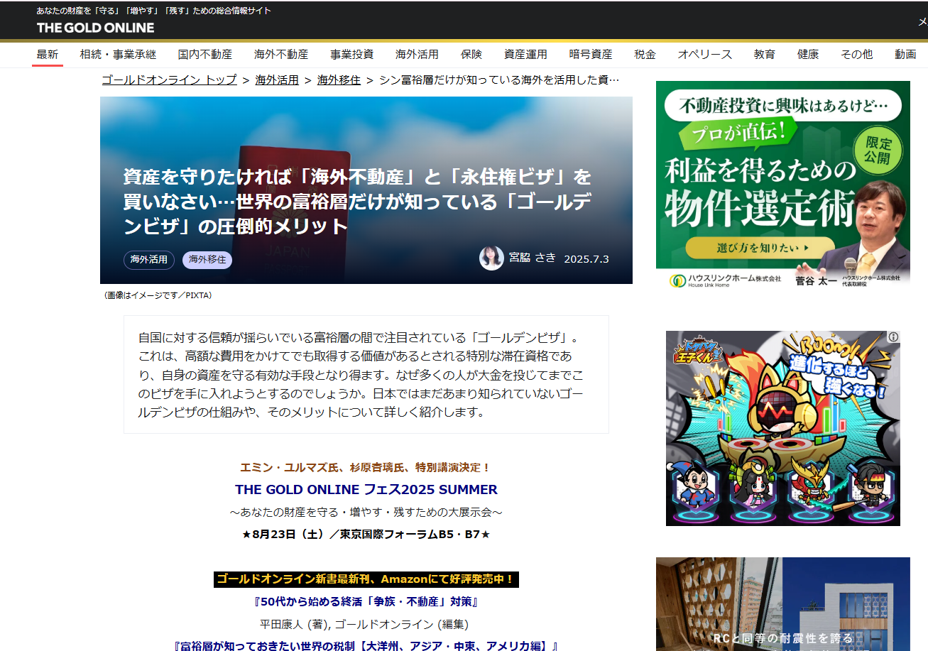
Task: Click the site tagline あなたの財産を守る text
Action: 153,11
